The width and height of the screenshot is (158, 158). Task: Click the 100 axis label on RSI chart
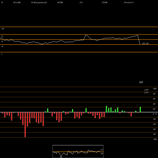click(3, 29)
